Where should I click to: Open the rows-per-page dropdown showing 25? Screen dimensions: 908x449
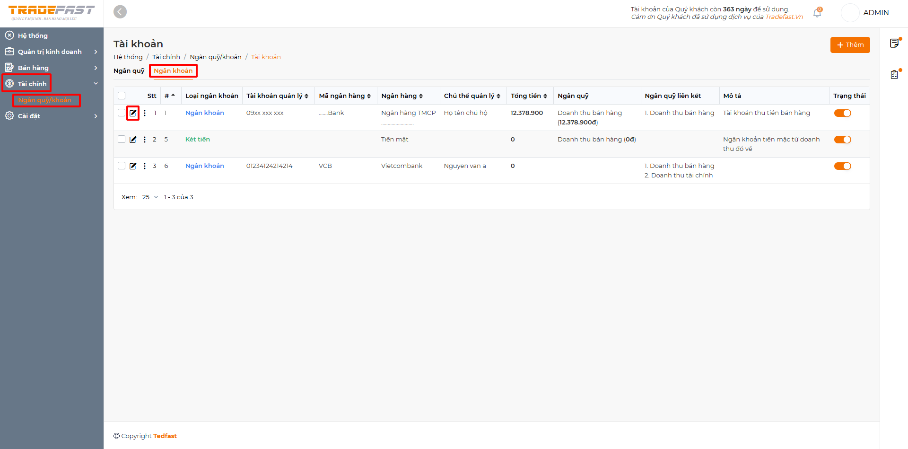tap(150, 197)
